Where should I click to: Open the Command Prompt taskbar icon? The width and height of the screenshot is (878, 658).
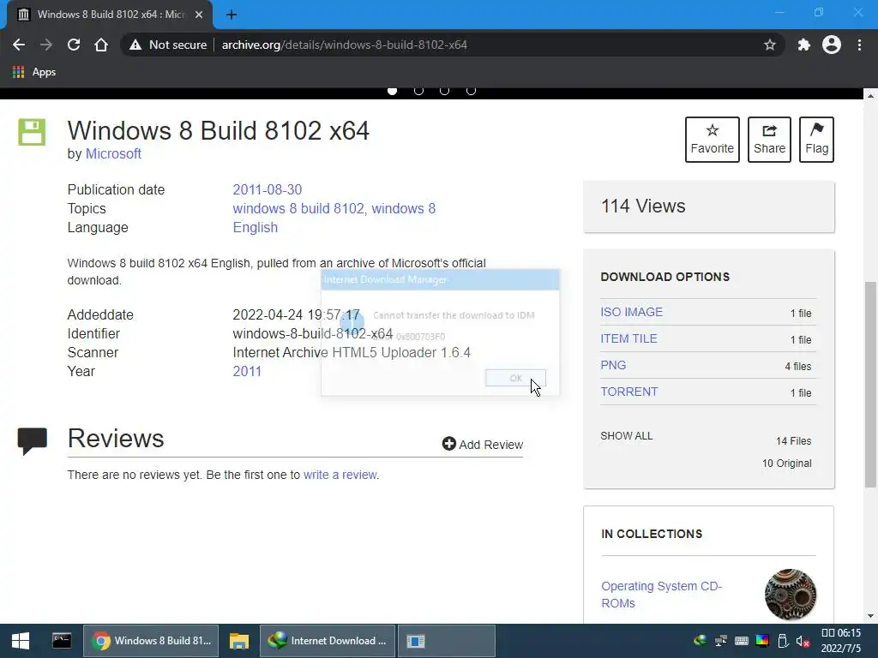pos(62,641)
